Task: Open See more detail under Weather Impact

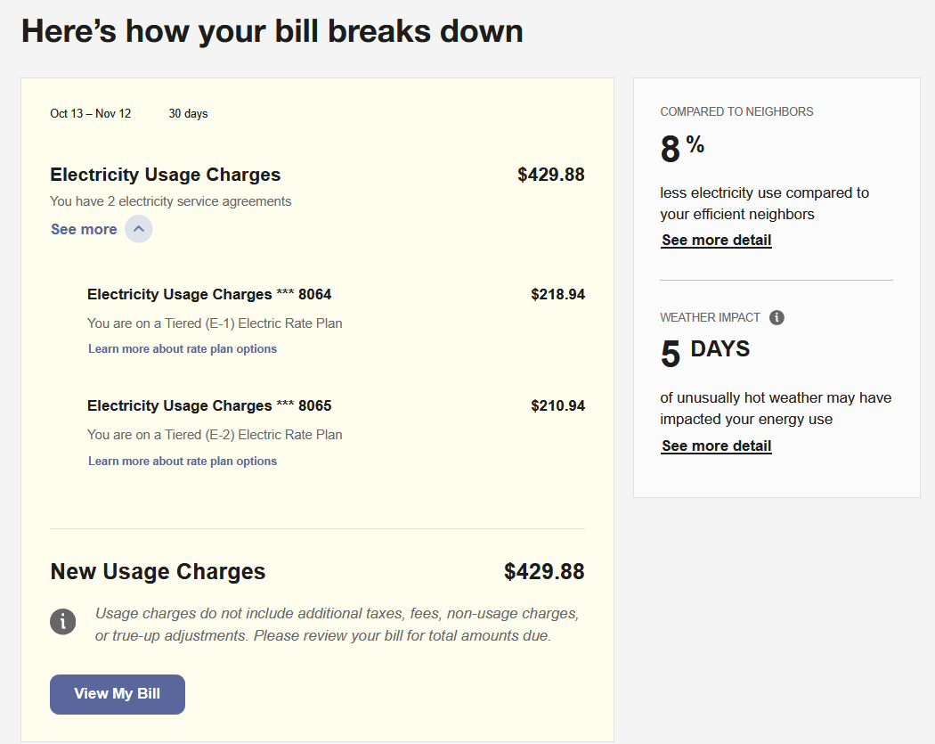Action: pyautogui.click(x=716, y=445)
